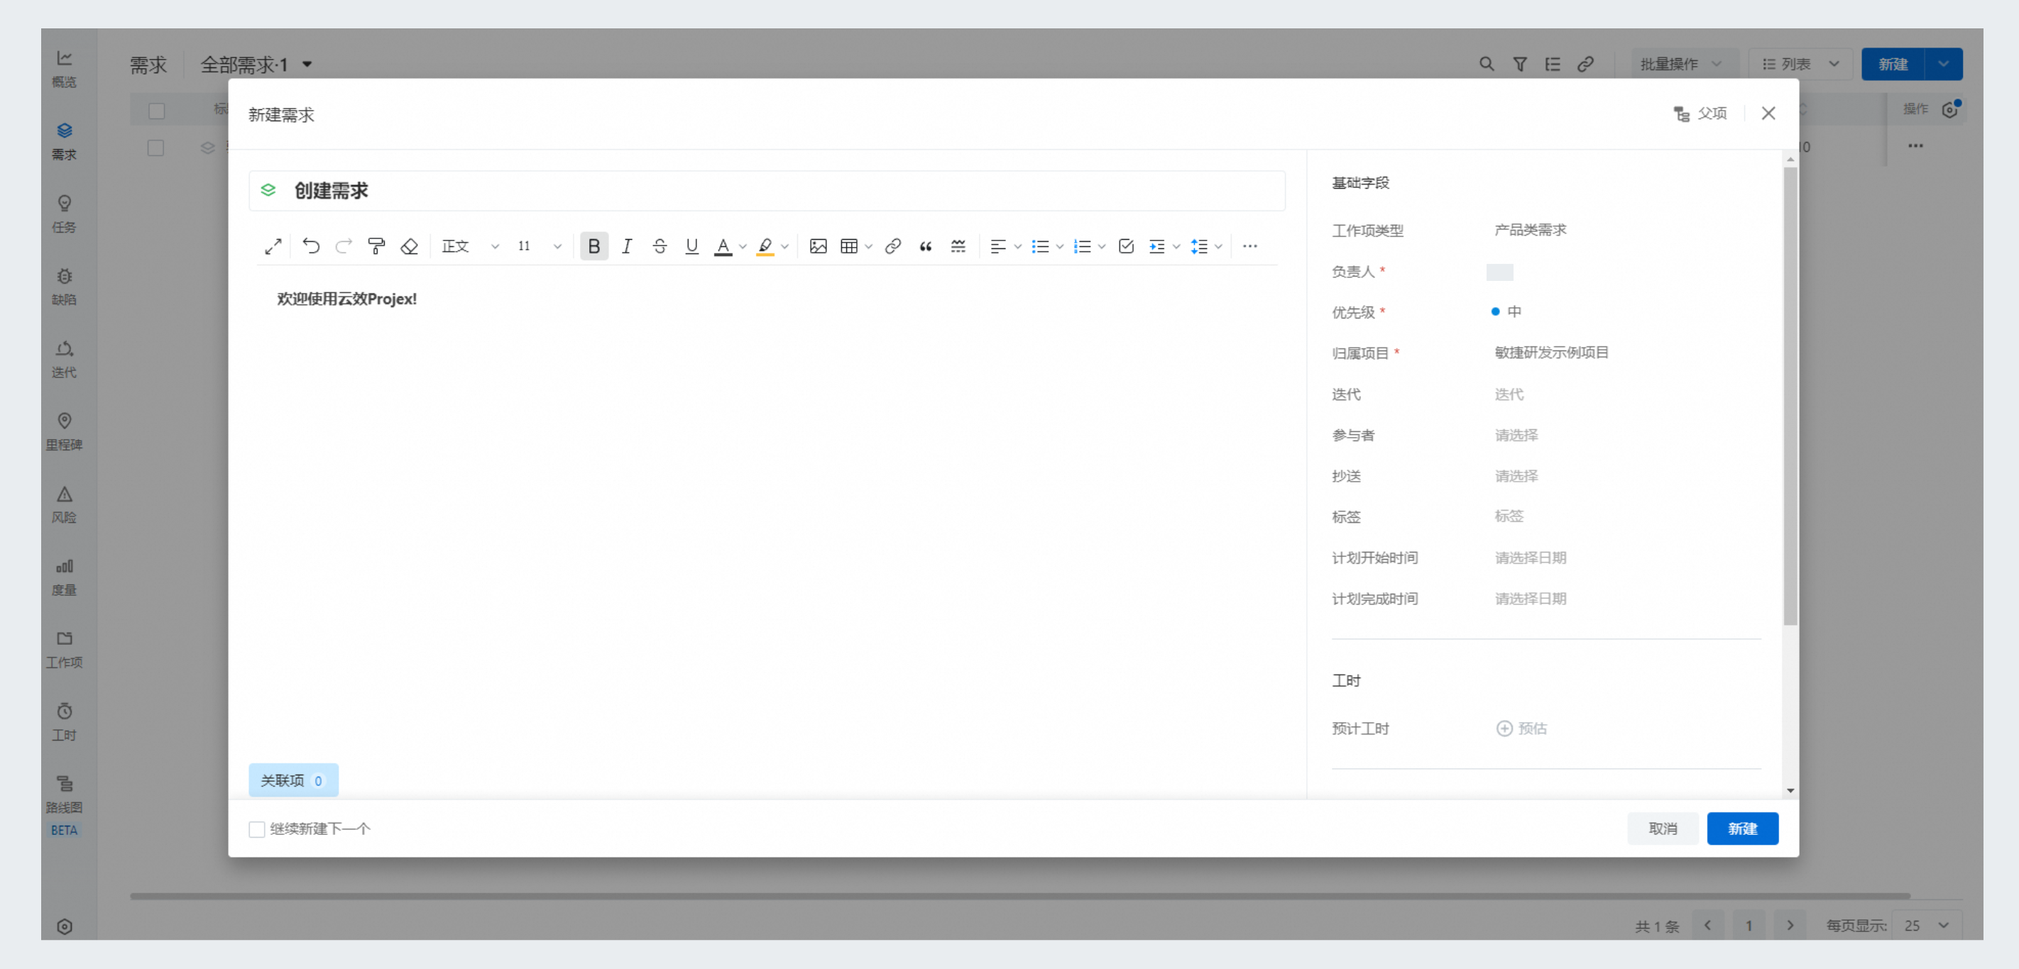This screenshot has height=969, width=2019.
Task: Click the 取消 button
Action: pos(1663,829)
